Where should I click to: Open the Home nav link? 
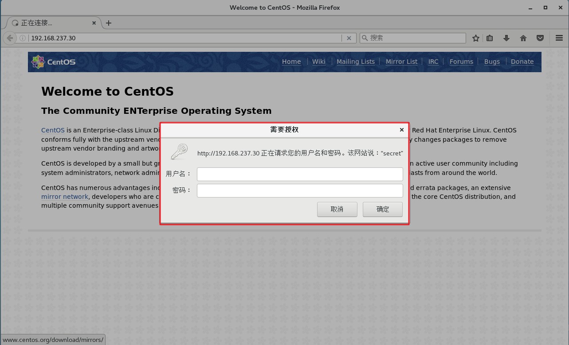291,62
